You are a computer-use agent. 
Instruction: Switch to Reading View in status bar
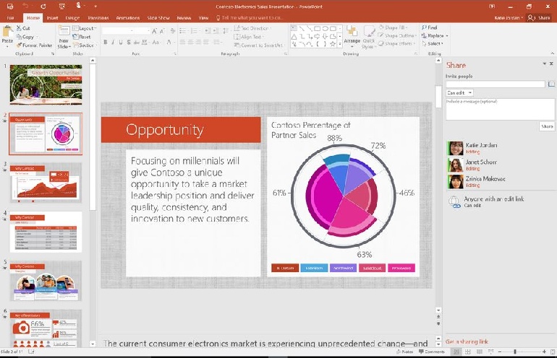[480, 352]
